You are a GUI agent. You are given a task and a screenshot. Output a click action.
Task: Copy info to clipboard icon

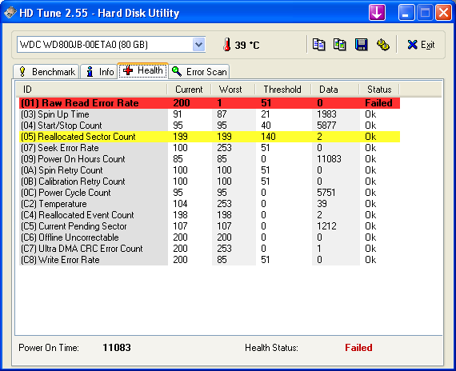(x=318, y=45)
